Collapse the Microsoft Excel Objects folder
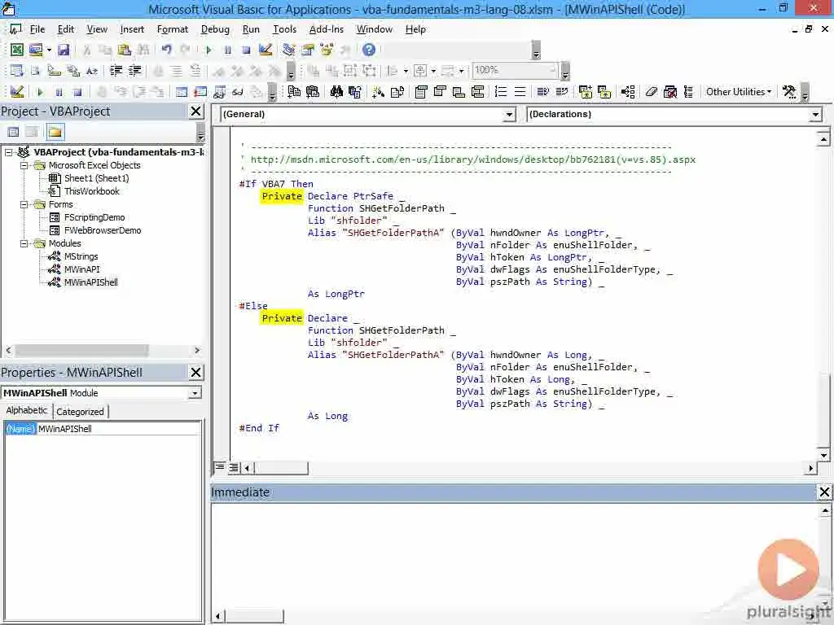Viewport: 834px width, 625px height. [24, 165]
